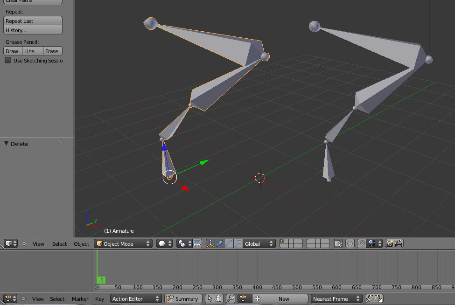
Task: Click the Repeat Last button
Action: [x=33, y=21]
